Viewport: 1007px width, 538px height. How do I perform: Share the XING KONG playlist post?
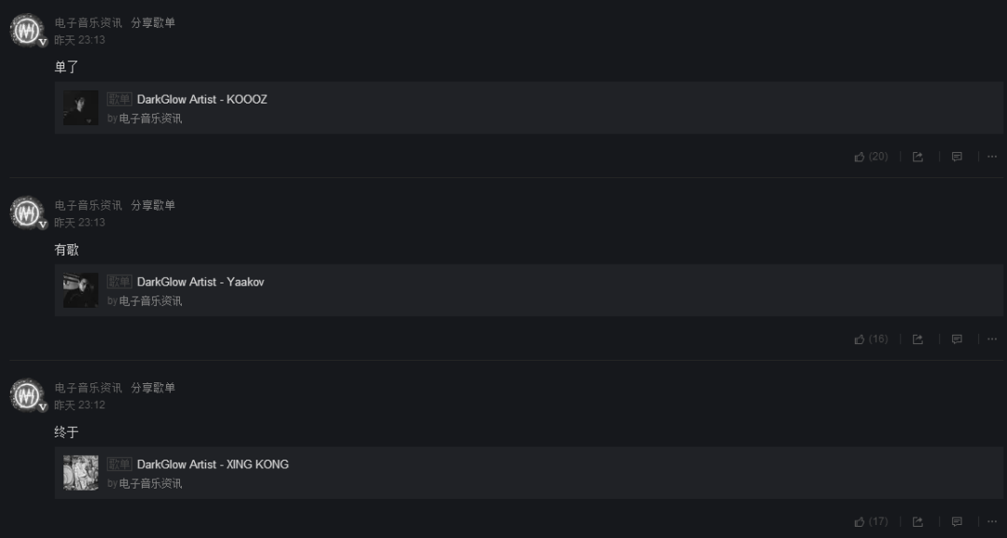(x=917, y=521)
